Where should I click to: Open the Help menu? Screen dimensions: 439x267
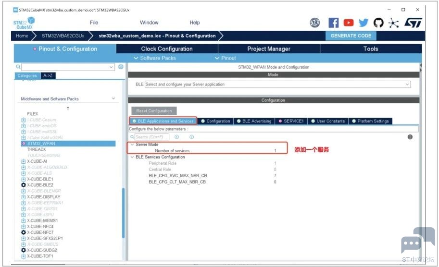click(195, 23)
